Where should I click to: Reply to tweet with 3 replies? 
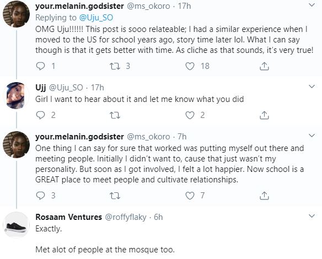pos(40,196)
